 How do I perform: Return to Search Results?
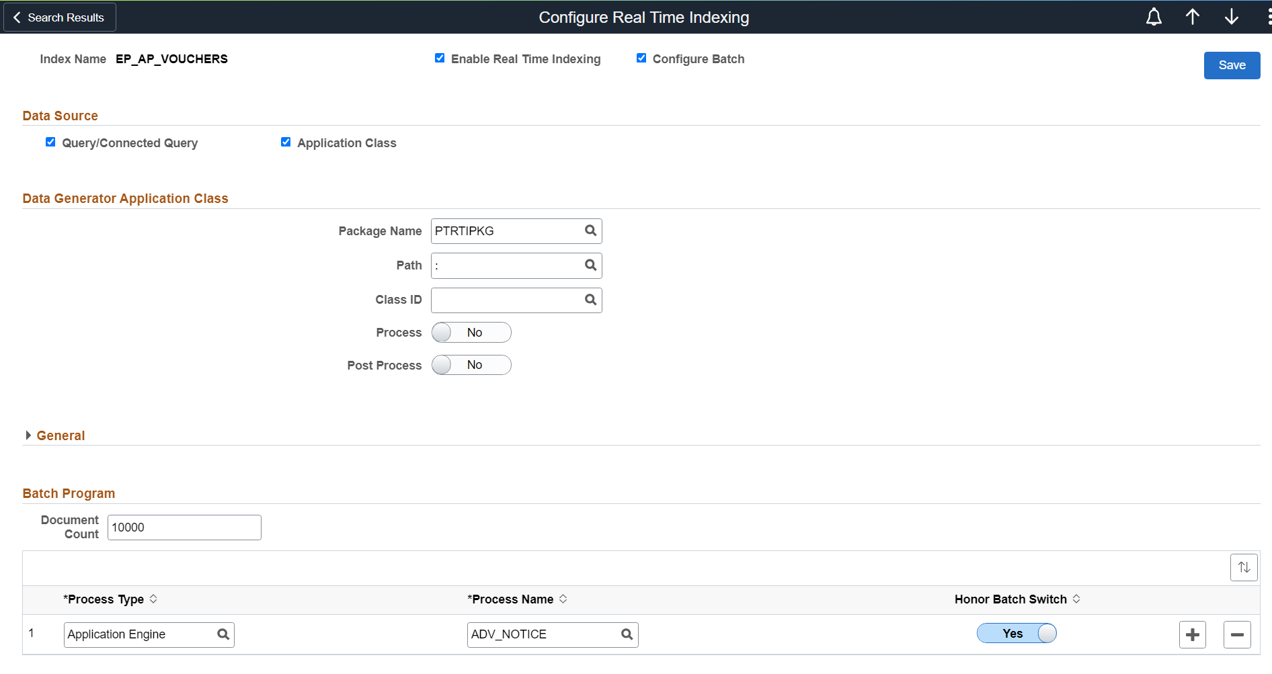click(x=59, y=17)
